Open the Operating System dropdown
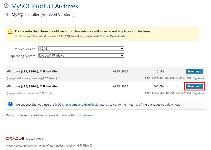211x150 pixels. tap(81, 55)
